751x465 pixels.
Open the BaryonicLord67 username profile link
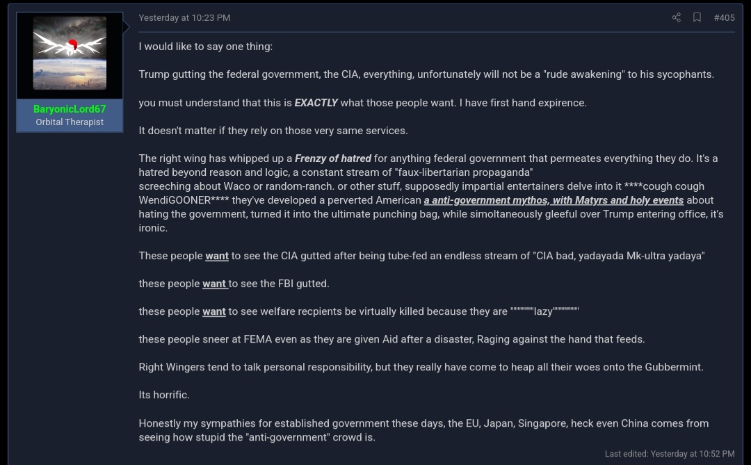tap(70, 109)
